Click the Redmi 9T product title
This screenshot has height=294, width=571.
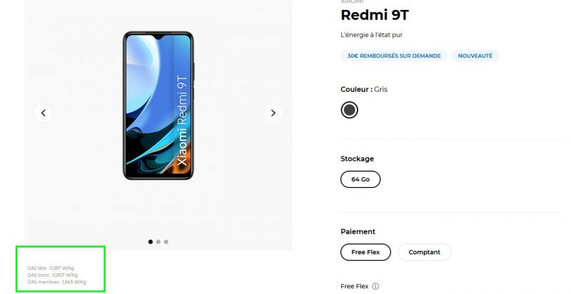[375, 16]
